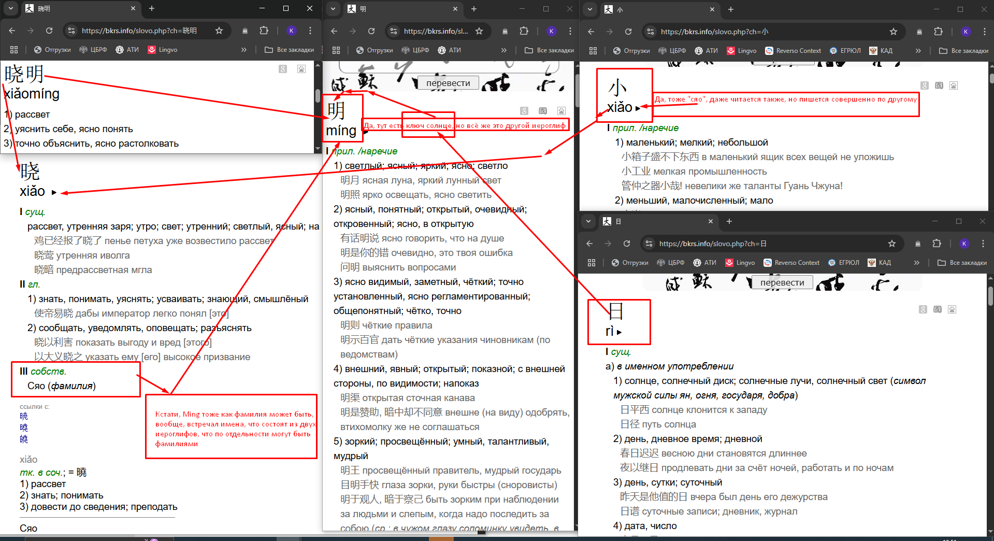Open Extensions puzzle icon in 小 window
Image resolution: width=994 pixels, height=541 pixels.
point(938,32)
